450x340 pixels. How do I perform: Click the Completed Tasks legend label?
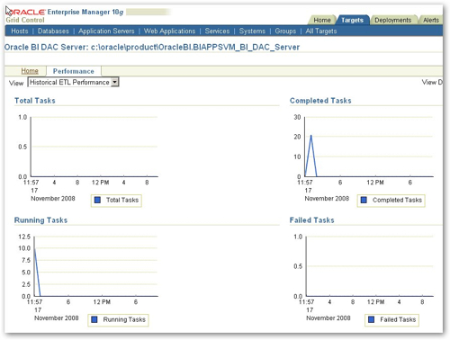point(397,200)
